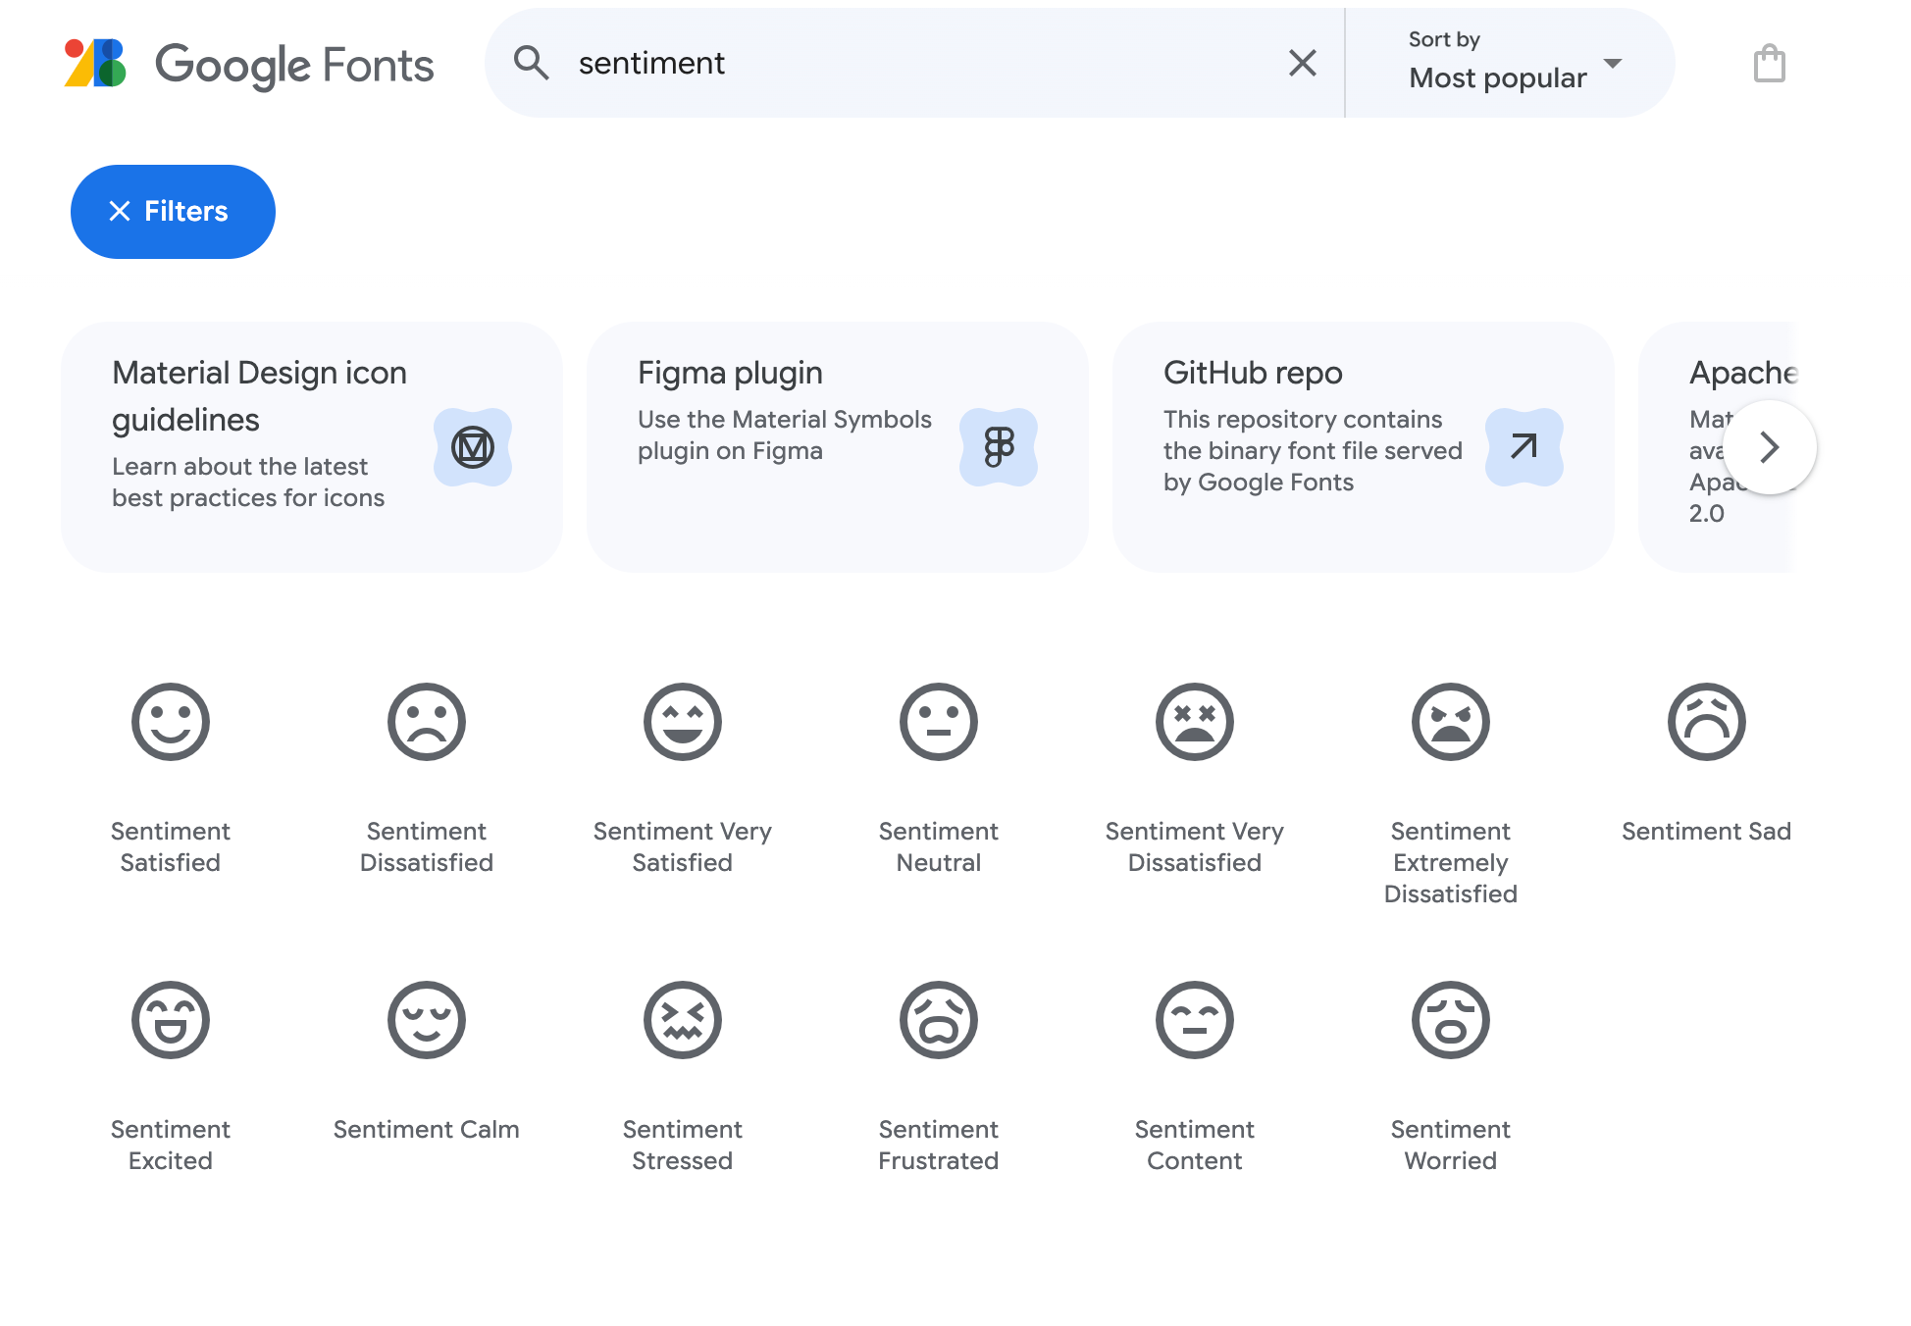Click the Sentiment Frustrated icon
The image size is (1911, 1326).
(x=939, y=1021)
